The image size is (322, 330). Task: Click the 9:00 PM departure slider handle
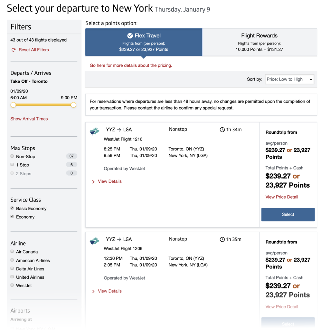click(x=73, y=105)
